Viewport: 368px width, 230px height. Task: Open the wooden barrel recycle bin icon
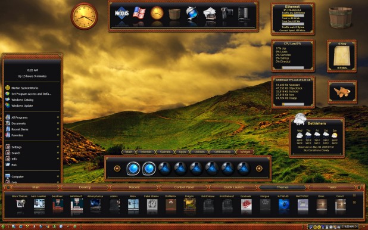click(340, 18)
